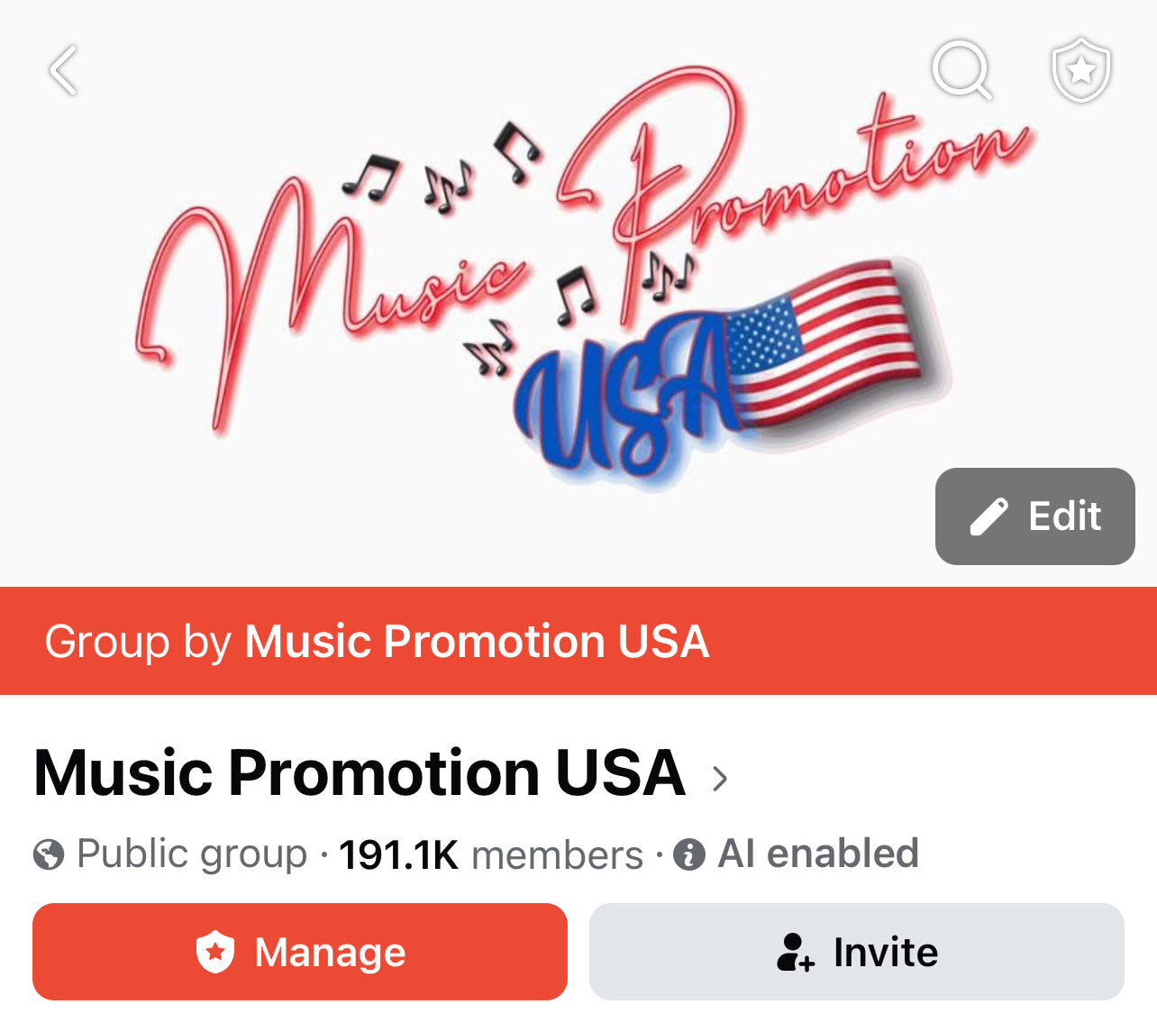Tap the globe icon beside Public group
The height and width of the screenshot is (1032, 1157).
pyautogui.click(x=49, y=854)
